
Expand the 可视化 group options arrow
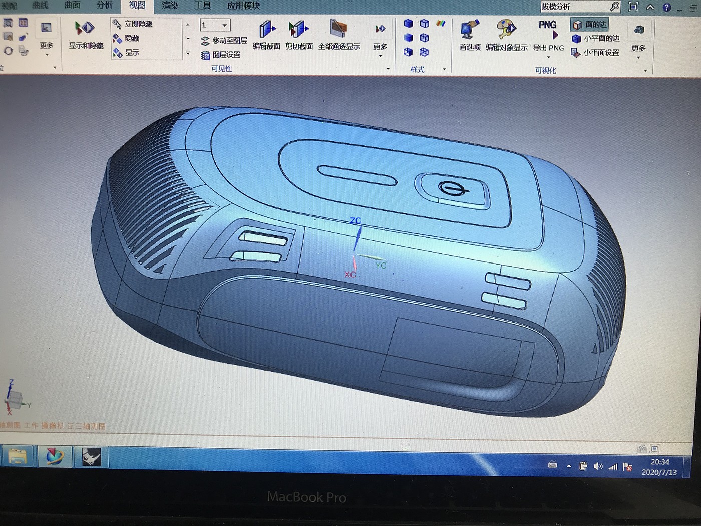[x=645, y=70]
